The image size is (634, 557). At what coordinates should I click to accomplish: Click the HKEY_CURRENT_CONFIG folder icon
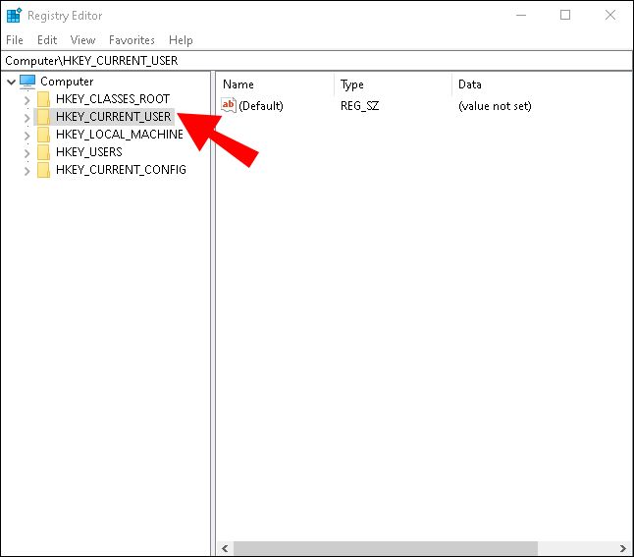coord(43,170)
